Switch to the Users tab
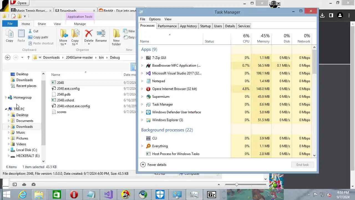The width and height of the screenshot is (355, 200). click(x=218, y=26)
